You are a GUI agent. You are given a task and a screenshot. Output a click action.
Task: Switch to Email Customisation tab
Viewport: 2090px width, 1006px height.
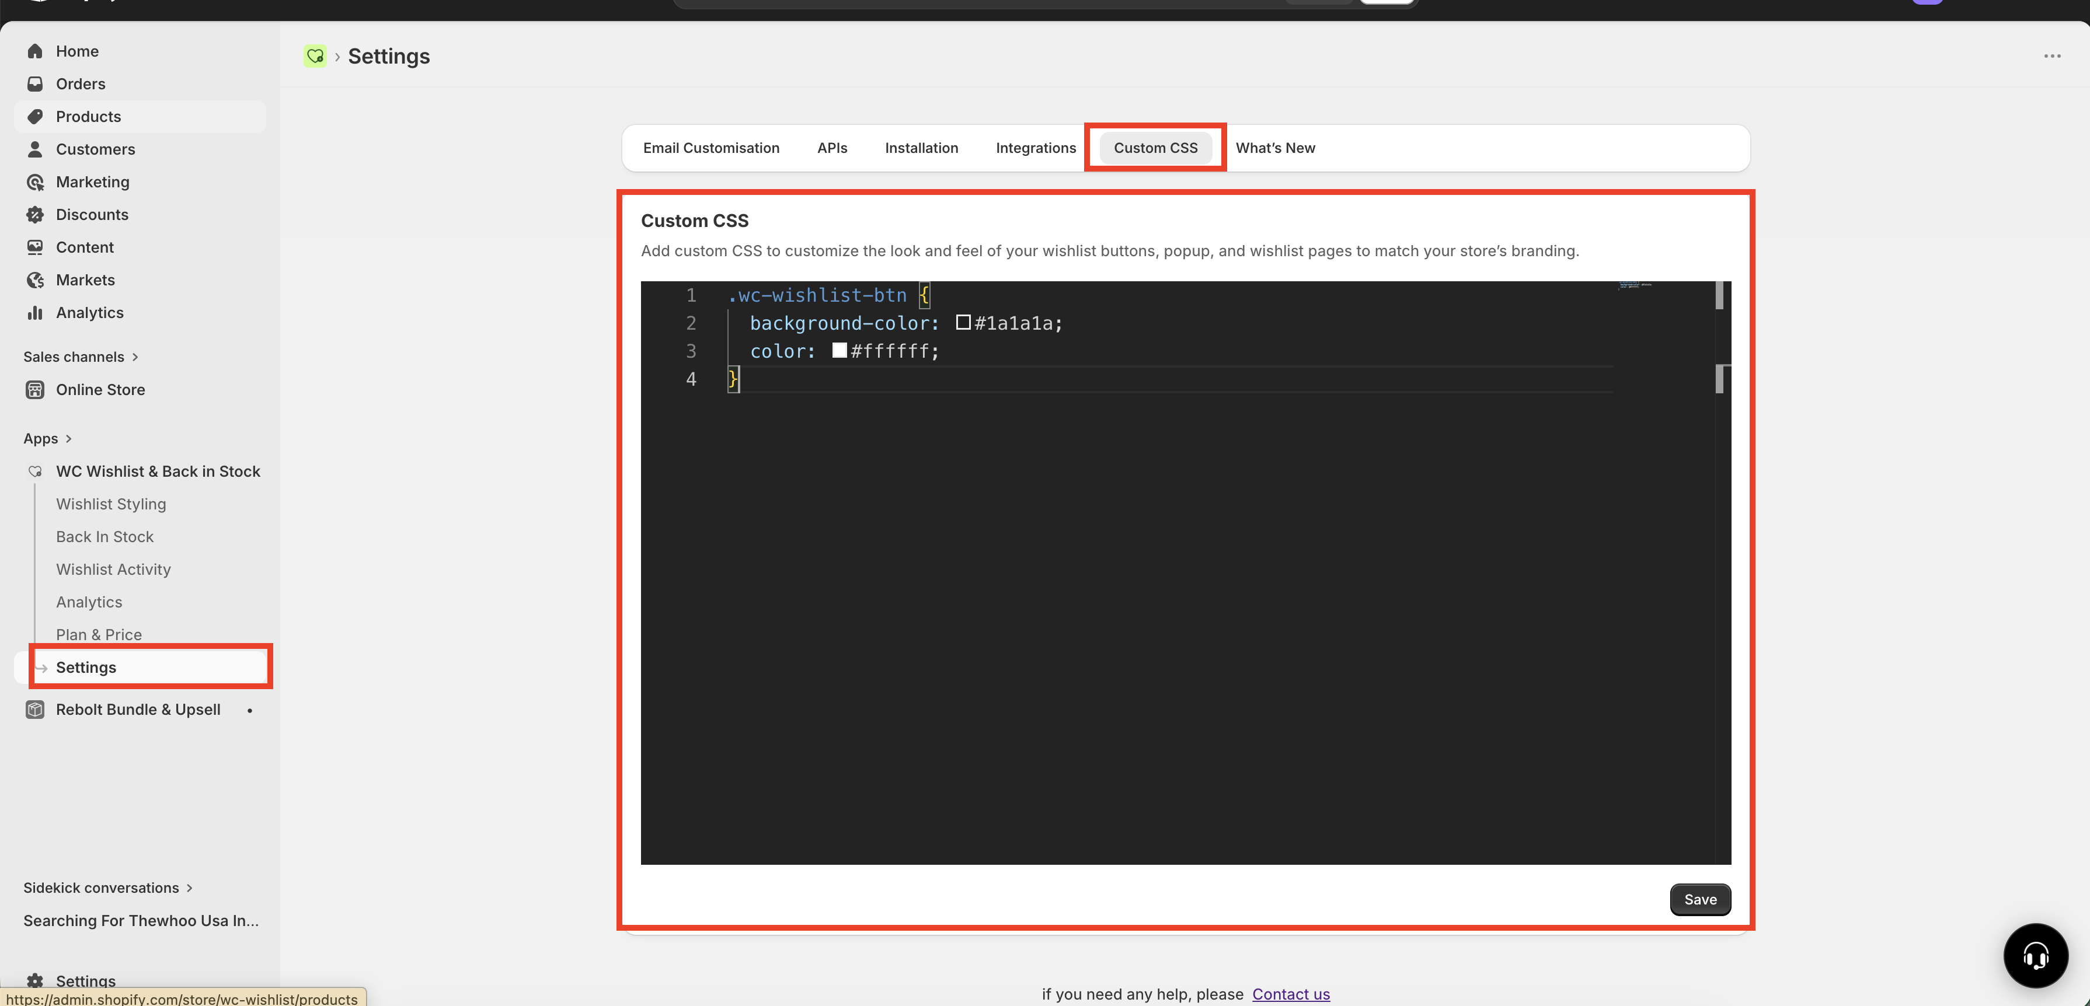pos(710,148)
